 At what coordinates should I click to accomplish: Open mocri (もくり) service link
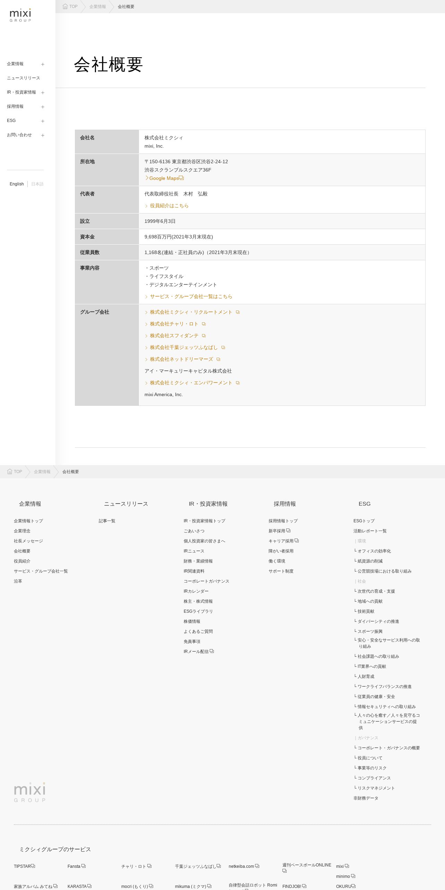click(137, 887)
